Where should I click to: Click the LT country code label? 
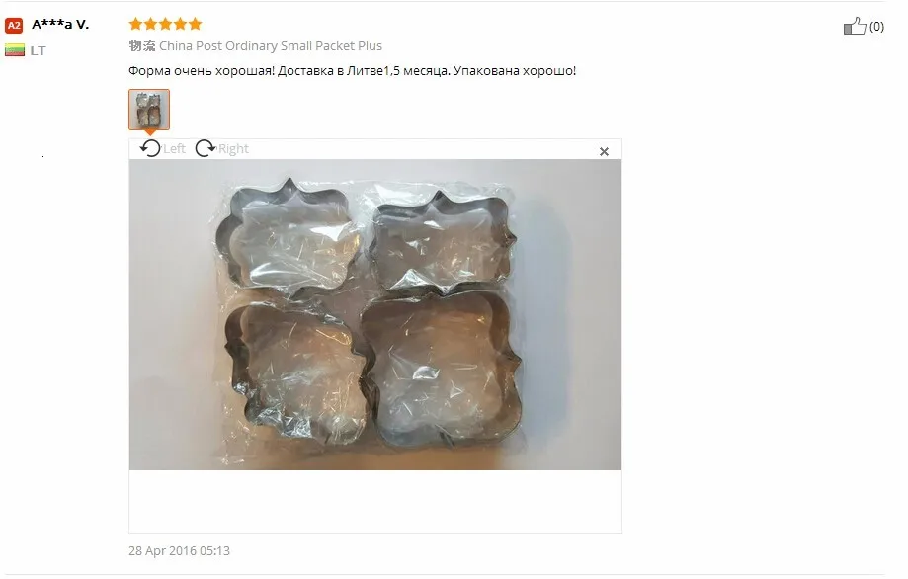[x=38, y=51]
